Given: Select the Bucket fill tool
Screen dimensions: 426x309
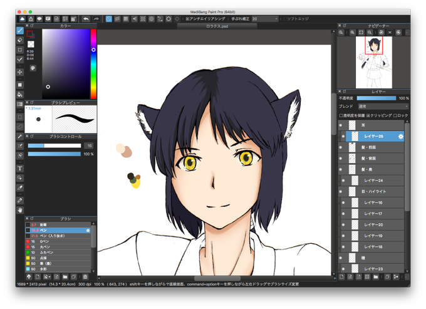Looking at the screenshot, I should [20, 95].
